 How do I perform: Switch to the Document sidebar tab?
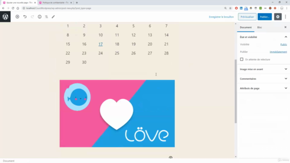(x=246, y=27)
